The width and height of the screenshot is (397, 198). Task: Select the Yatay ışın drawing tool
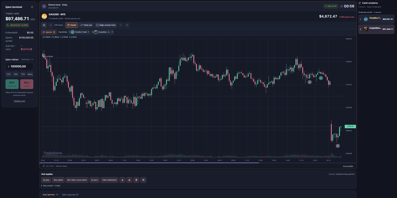pyautogui.click(x=86, y=25)
